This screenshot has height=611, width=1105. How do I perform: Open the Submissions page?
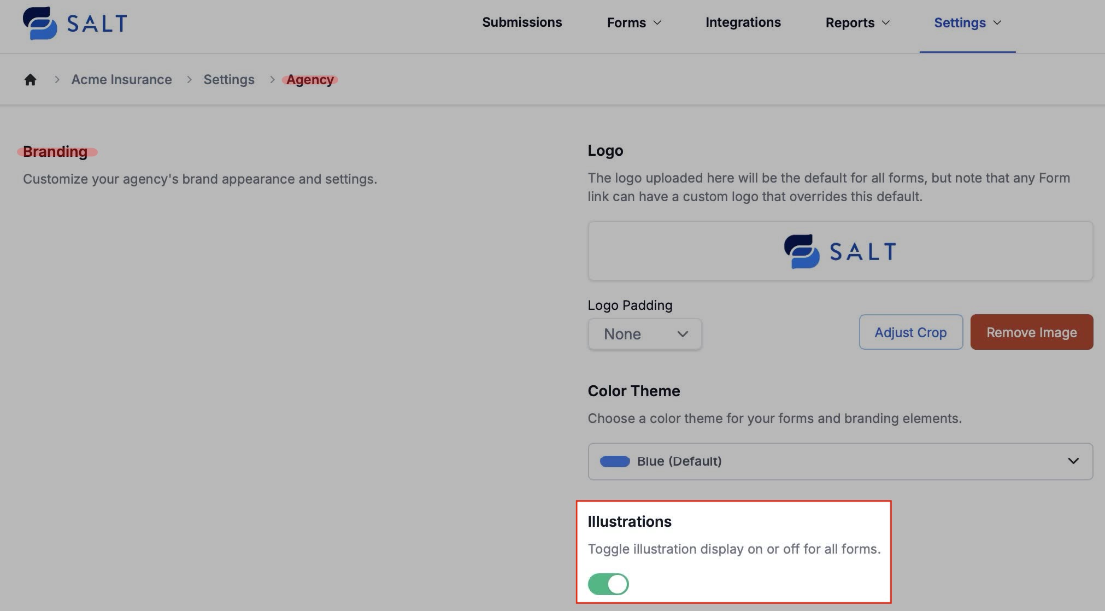521,22
